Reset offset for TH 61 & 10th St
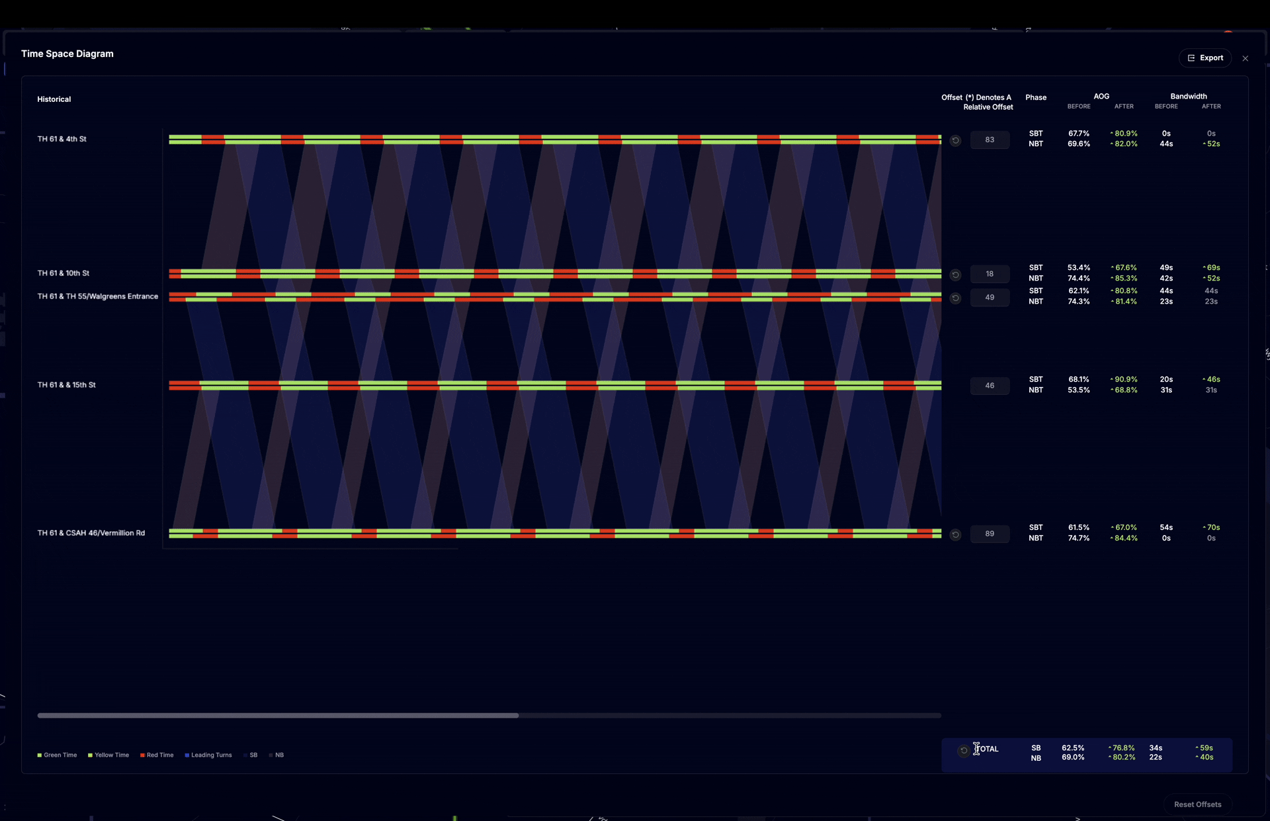 tap(955, 275)
